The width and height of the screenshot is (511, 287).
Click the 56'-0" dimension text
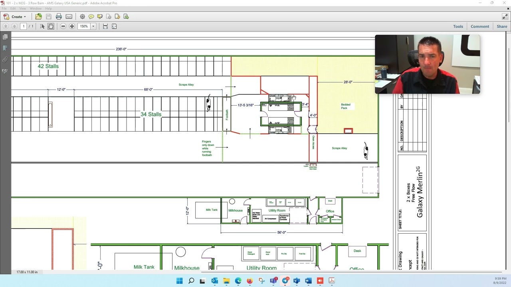(x=281, y=232)
